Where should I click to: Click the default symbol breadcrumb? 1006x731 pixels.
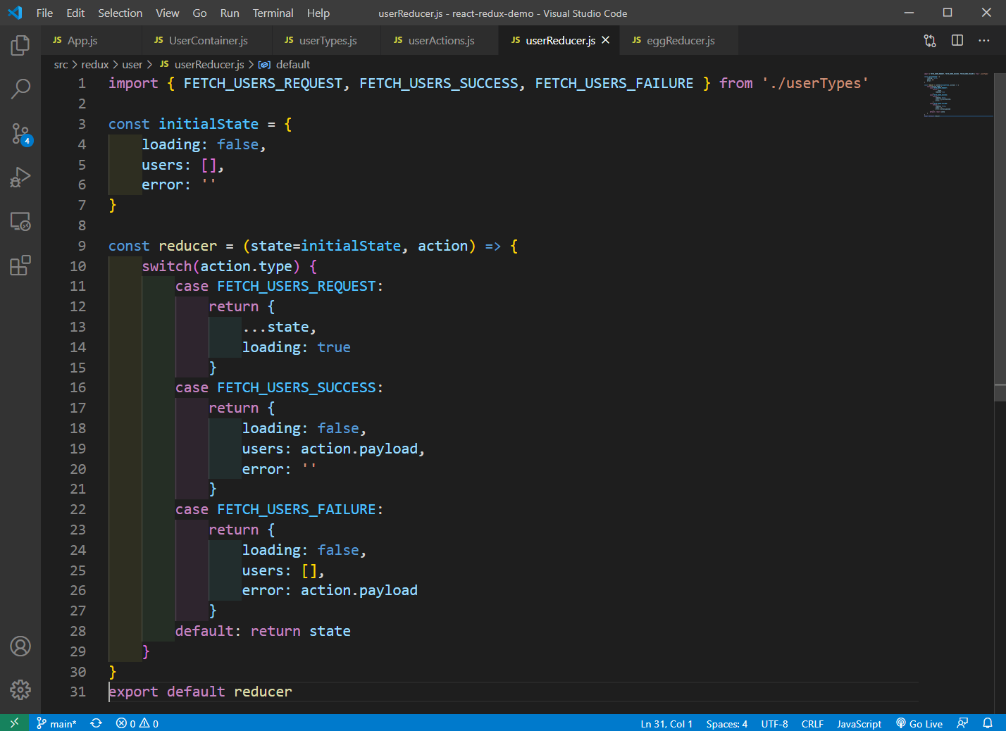285,64
